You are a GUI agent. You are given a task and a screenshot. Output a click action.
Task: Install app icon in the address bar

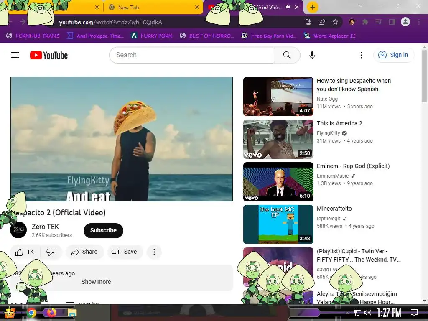(x=308, y=22)
